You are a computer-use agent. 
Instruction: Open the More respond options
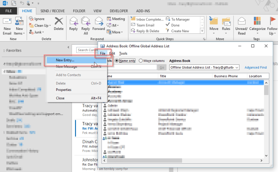point(115,32)
